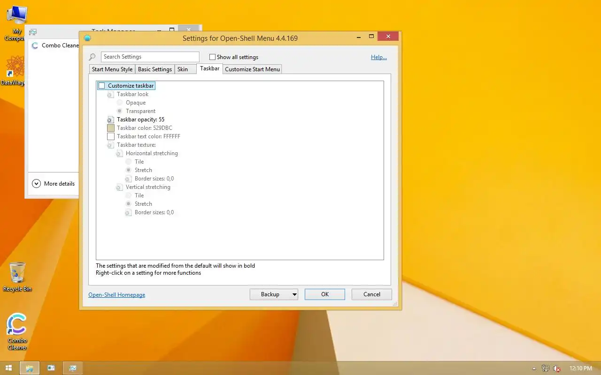The width and height of the screenshot is (601, 375).
Task: Switch to Task Manager taskbar button
Action: 73,368
